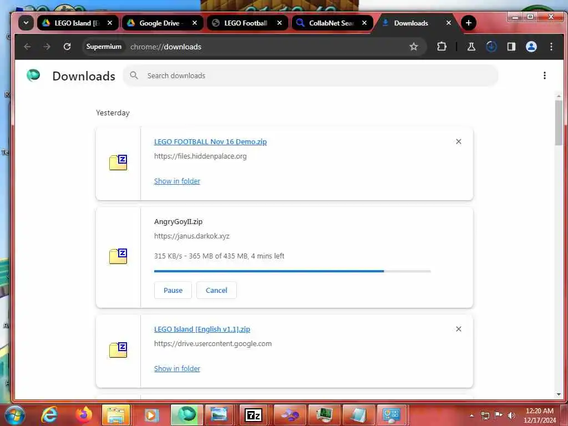Show LEGO Island zip in folder
Viewport: 568px width, 426px height.
[x=177, y=368]
